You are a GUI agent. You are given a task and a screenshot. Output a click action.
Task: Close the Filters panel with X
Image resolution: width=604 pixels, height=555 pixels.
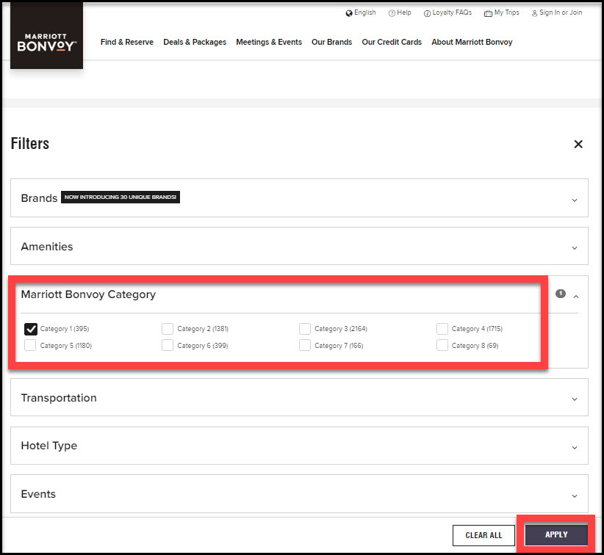point(578,144)
